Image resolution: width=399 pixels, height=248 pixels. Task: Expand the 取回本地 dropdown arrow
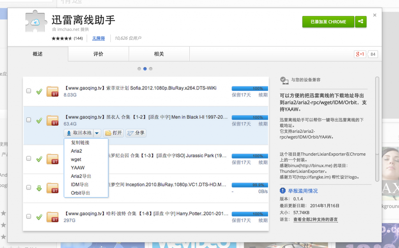97,133
